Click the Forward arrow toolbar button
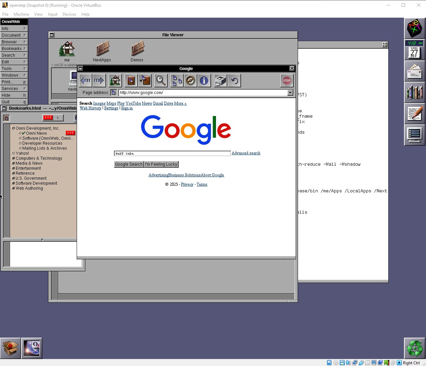Viewport: 426px width, 366px height. point(99,81)
